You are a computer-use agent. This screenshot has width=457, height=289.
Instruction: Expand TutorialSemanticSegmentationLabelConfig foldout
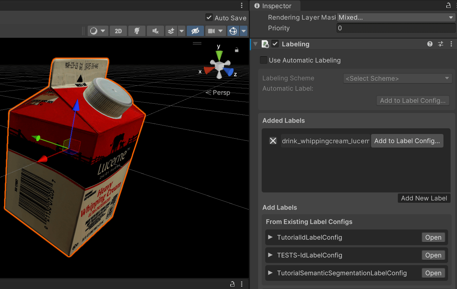[x=270, y=273]
